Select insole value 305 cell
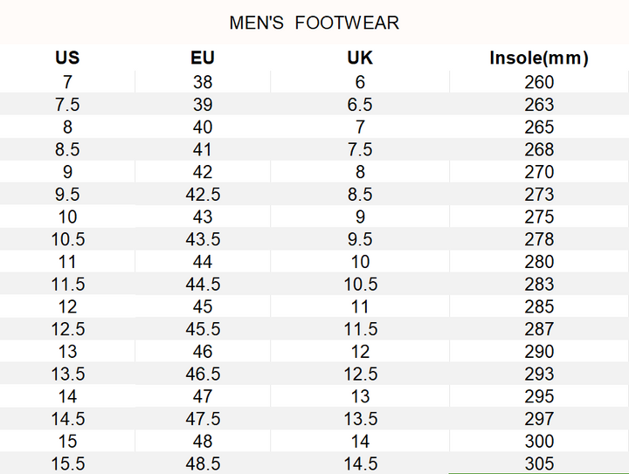 tap(539, 464)
